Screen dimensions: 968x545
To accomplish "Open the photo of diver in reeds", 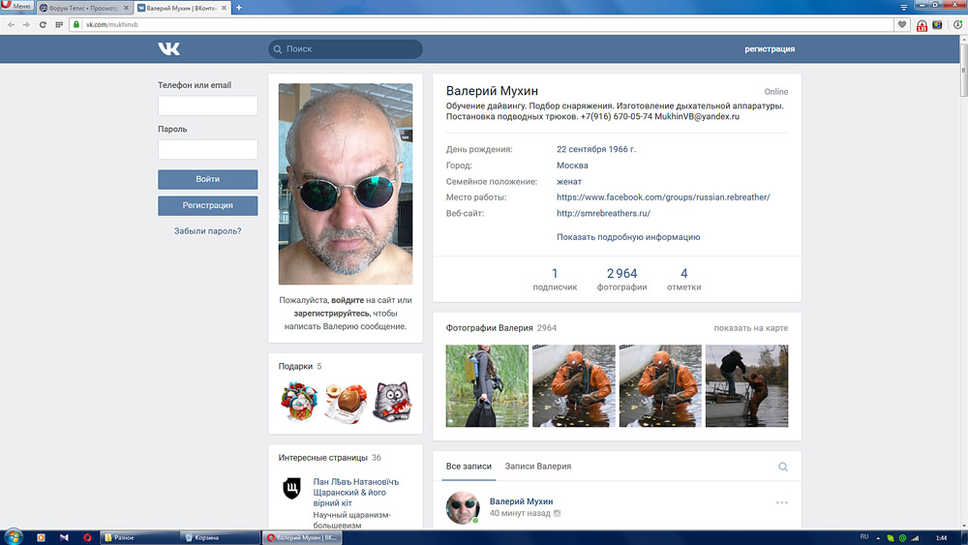I will [487, 385].
